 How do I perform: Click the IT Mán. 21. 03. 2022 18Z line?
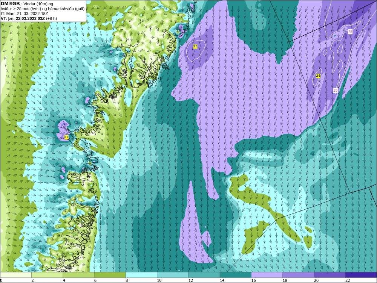tap(25, 14)
